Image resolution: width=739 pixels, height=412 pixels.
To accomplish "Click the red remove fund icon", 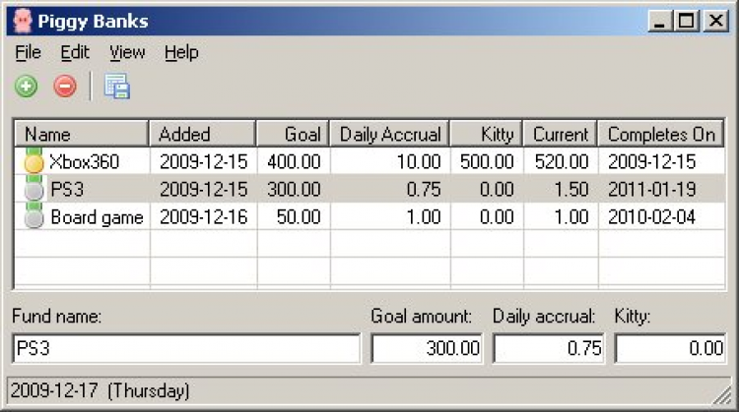I will (x=65, y=87).
